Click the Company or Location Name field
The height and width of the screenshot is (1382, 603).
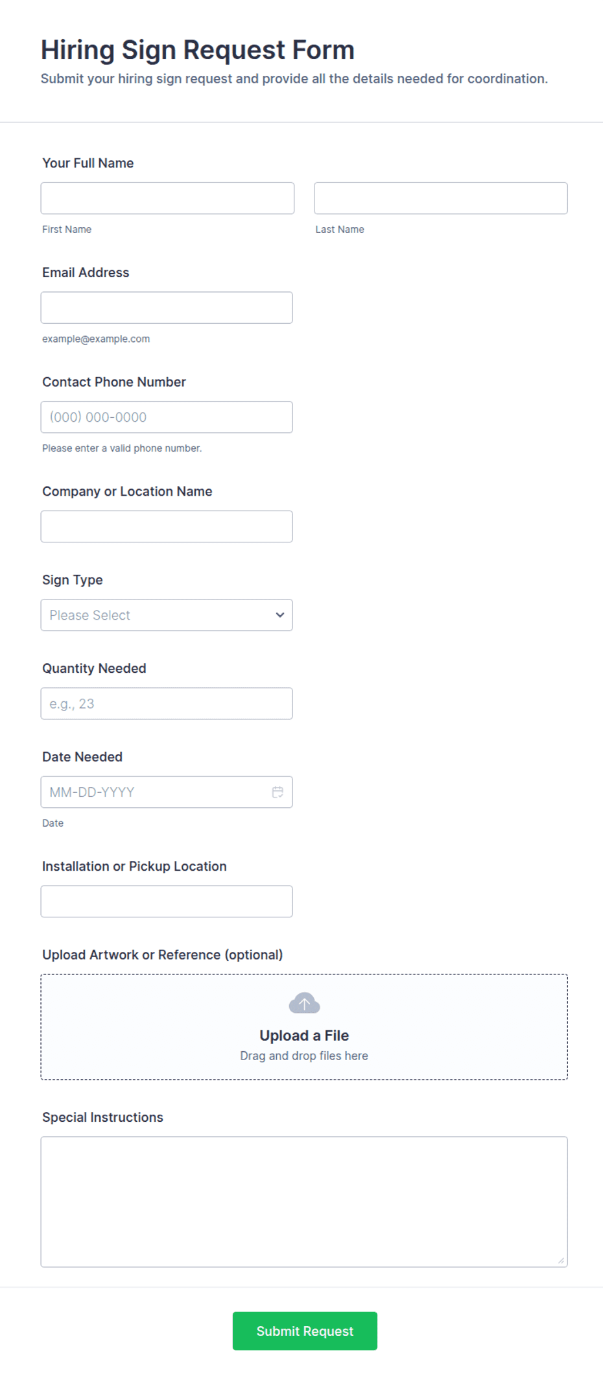click(167, 527)
